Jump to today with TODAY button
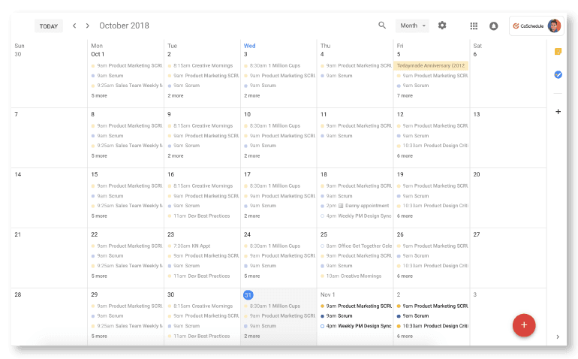Image resolution: width=578 pixels, height=359 pixels. [49, 26]
